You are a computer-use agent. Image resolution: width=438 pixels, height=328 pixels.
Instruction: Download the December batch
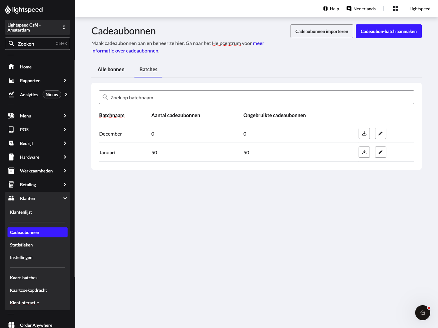pos(364,133)
